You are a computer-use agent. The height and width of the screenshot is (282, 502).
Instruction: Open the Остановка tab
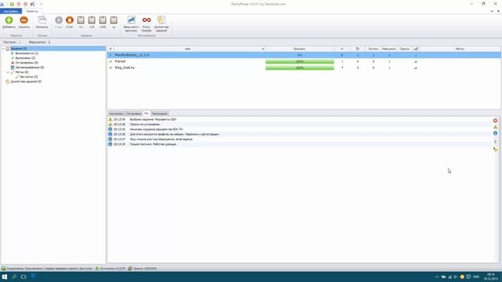(x=133, y=114)
